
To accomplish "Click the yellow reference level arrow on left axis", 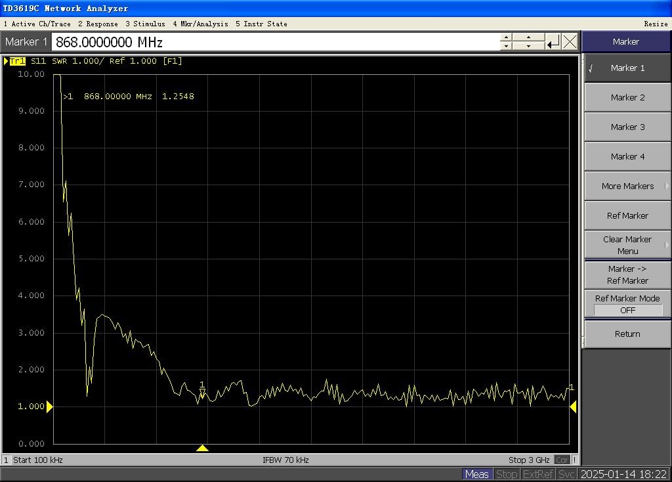I will click(x=51, y=406).
